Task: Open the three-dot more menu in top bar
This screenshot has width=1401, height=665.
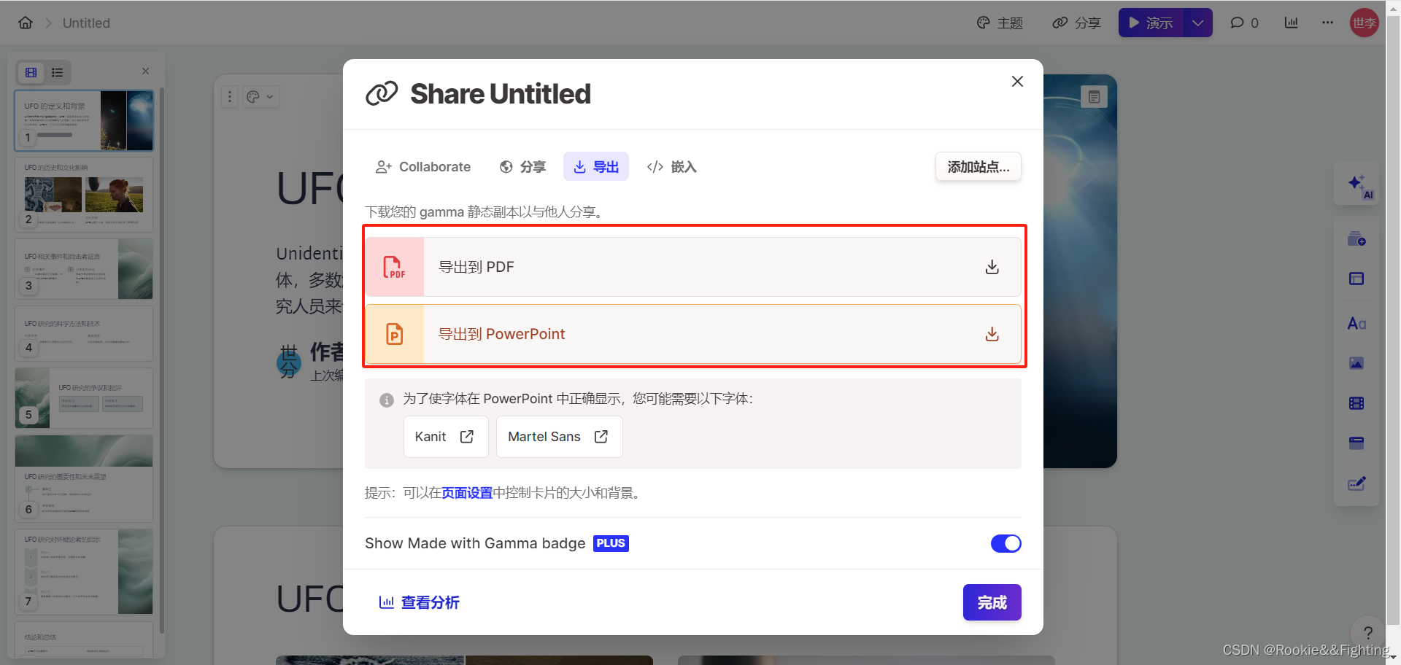Action: pyautogui.click(x=1327, y=23)
